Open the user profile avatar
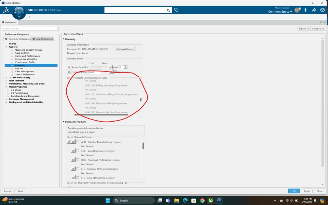 point(297,10)
